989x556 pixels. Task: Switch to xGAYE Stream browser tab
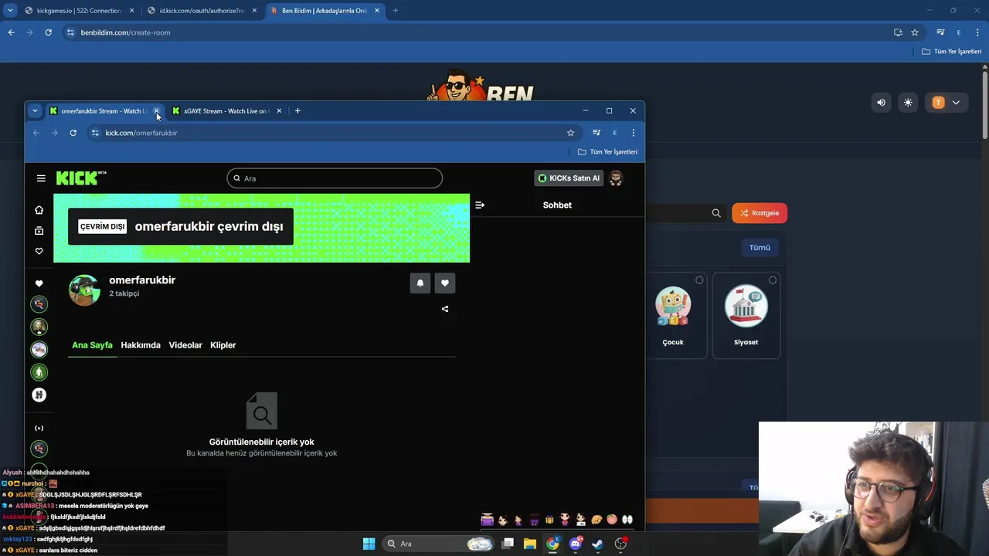coord(226,111)
